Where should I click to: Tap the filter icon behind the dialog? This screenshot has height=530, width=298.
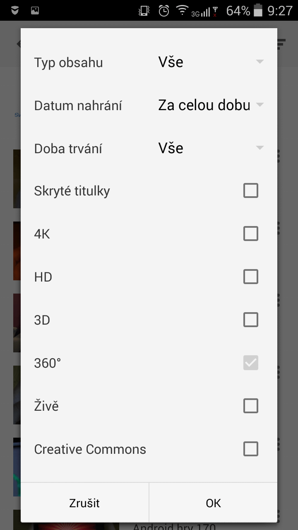(x=281, y=44)
